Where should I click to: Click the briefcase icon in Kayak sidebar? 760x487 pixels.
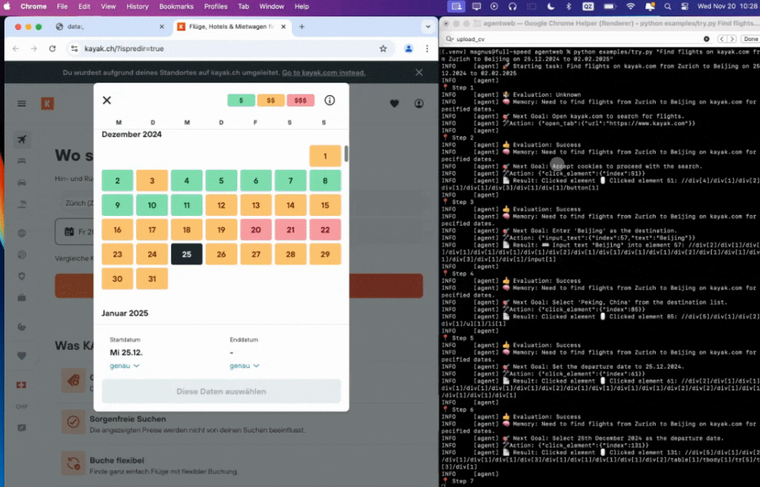tap(22, 298)
